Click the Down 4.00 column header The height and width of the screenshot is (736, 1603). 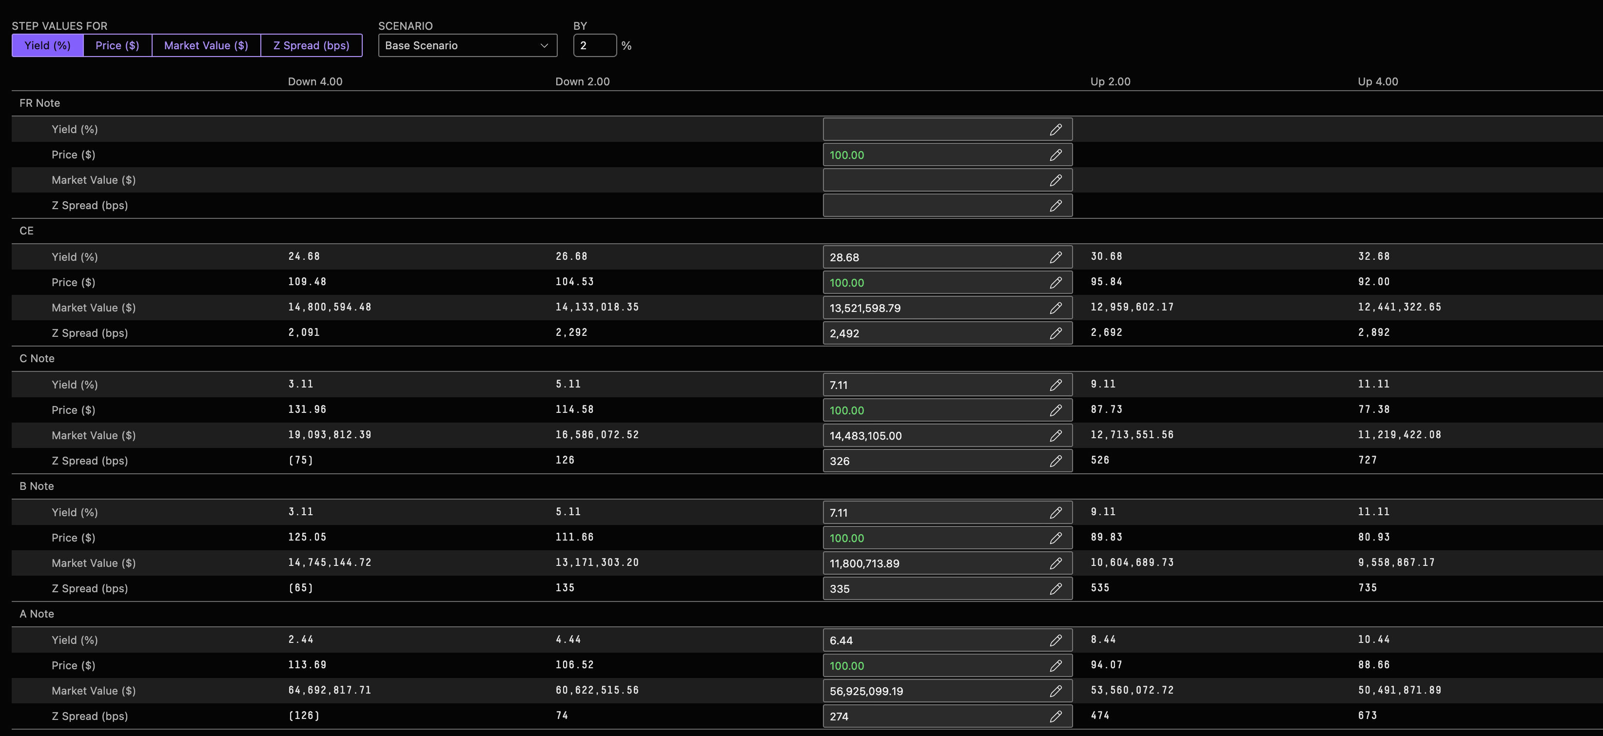click(315, 81)
